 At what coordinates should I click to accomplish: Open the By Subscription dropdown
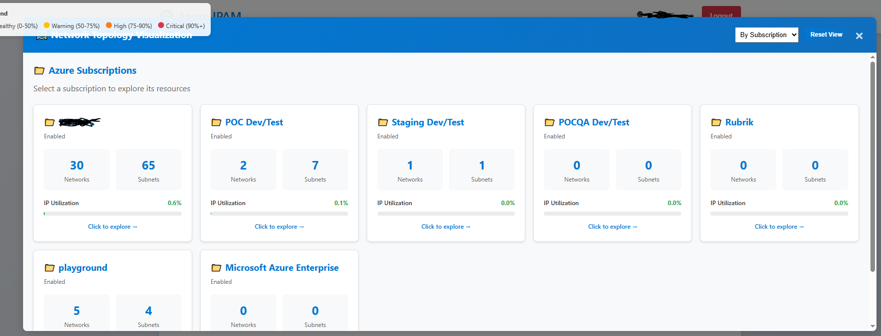pos(767,35)
